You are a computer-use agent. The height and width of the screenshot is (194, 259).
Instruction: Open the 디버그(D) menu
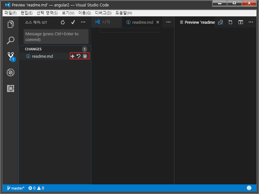coord(103,13)
